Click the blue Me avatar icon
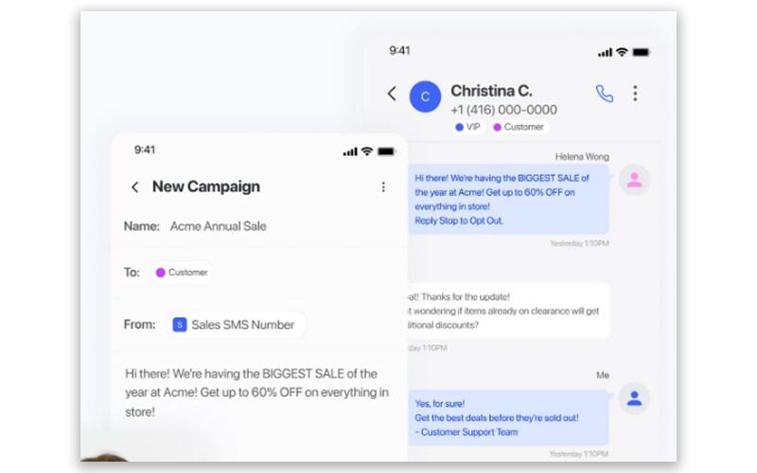The height and width of the screenshot is (473, 757). (634, 398)
